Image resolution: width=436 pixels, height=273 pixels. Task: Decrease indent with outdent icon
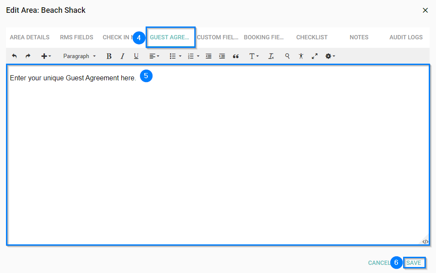tap(208, 56)
